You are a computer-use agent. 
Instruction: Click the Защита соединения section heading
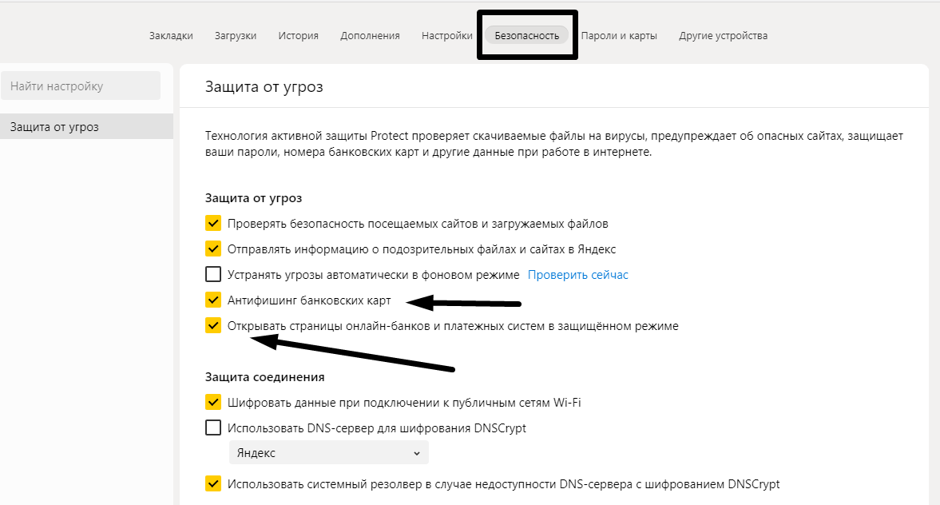point(264,376)
